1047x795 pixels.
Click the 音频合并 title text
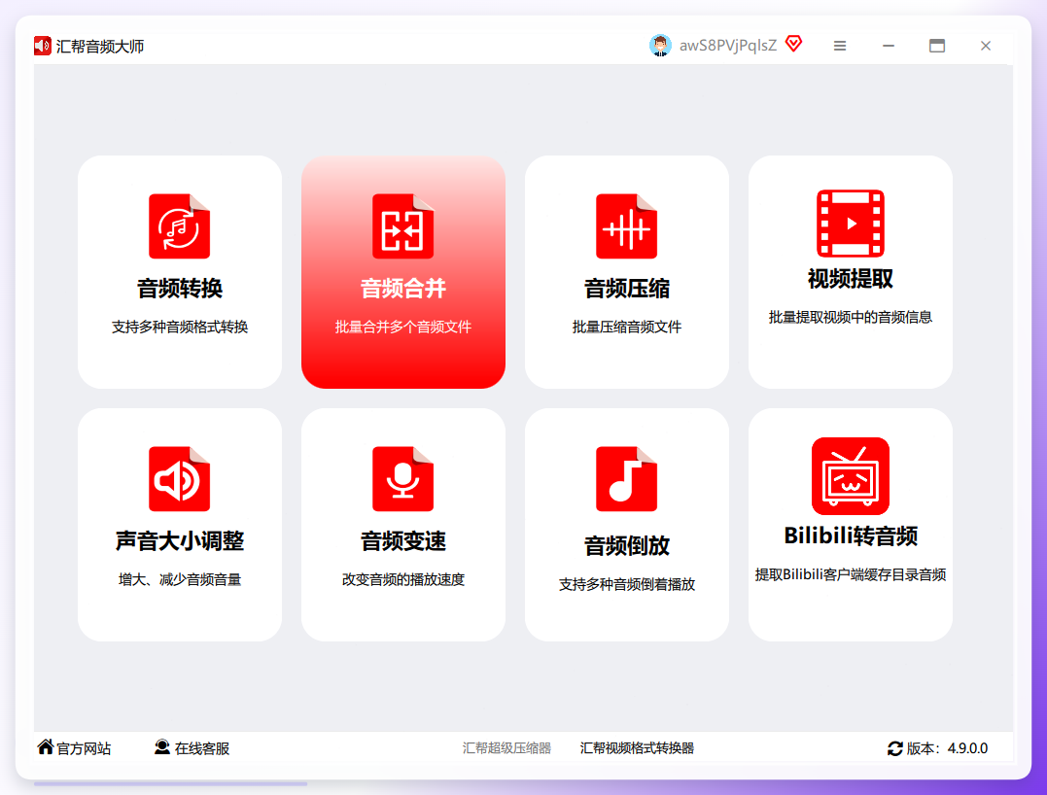tap(403, 289)
